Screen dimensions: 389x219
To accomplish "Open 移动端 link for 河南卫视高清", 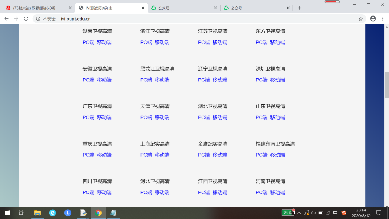I will pos(277,192).
